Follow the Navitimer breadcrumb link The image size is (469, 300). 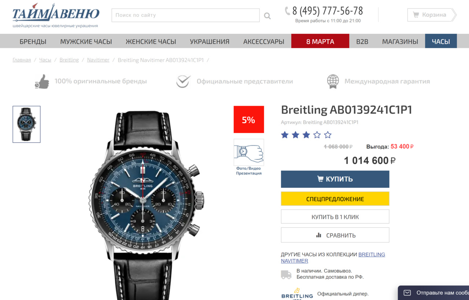(x=98, y=60)
